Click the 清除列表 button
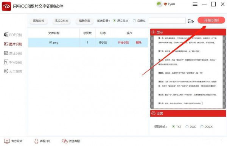The image size is (227, 146). click(84, 21)
